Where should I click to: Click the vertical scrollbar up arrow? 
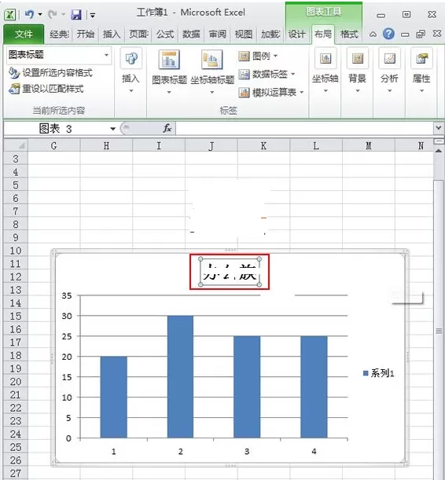[439, 151]
